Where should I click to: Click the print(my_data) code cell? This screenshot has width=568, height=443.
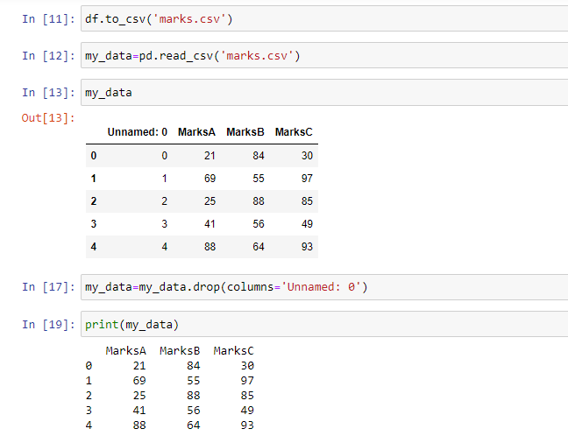pos(324,324)
